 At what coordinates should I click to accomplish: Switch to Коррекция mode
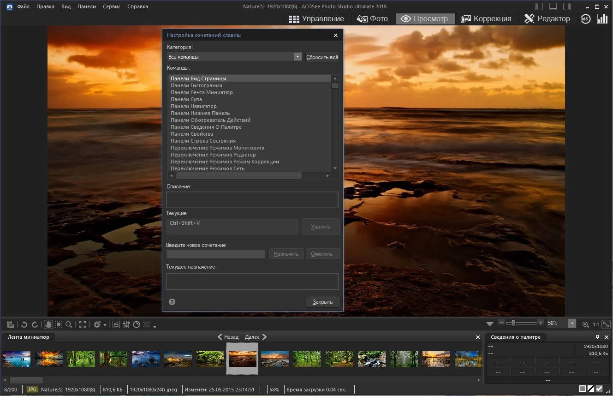tap(486, 19)
